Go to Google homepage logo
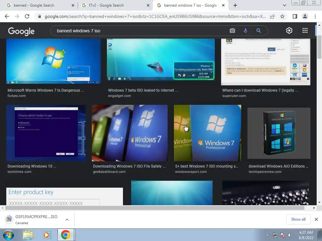The width and height of the screenshot is (322, 241). tap(21, 31)
